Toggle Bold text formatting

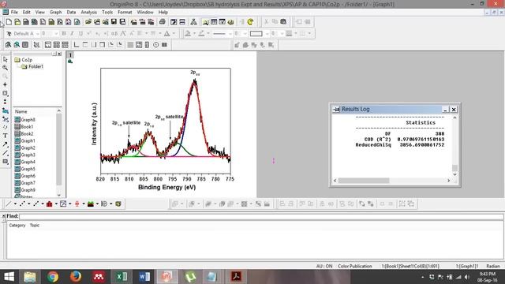(64, 33)
